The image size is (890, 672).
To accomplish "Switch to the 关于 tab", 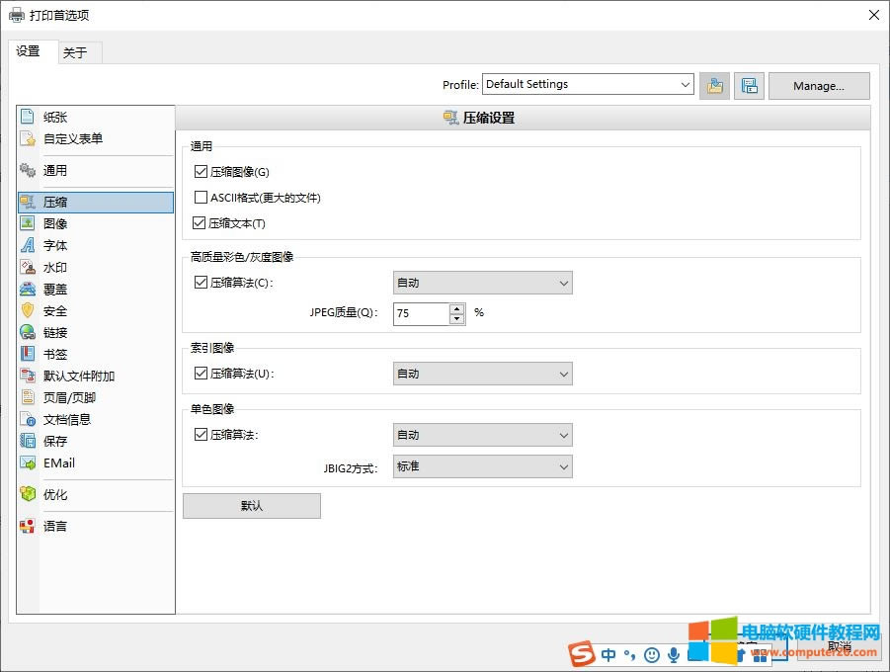I will tap(77, 50).
